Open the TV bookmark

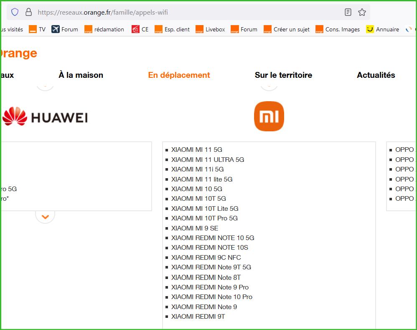pos(37,29)
